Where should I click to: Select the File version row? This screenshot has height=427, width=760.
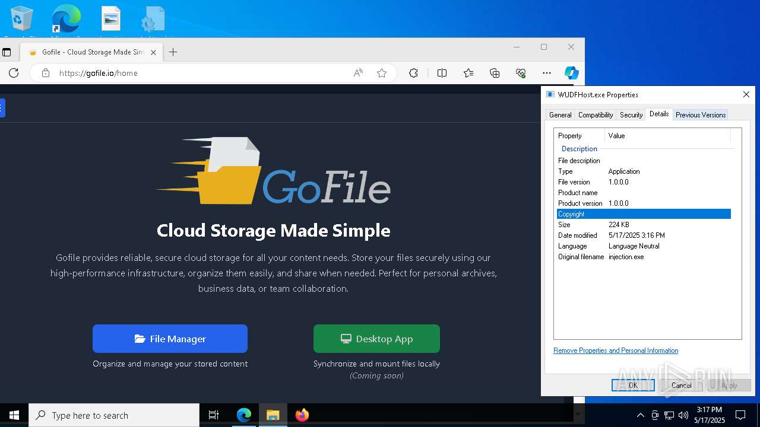coord(644,182)
